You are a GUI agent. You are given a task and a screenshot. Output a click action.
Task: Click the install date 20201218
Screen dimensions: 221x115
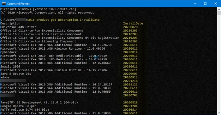[x=130, y=81]
